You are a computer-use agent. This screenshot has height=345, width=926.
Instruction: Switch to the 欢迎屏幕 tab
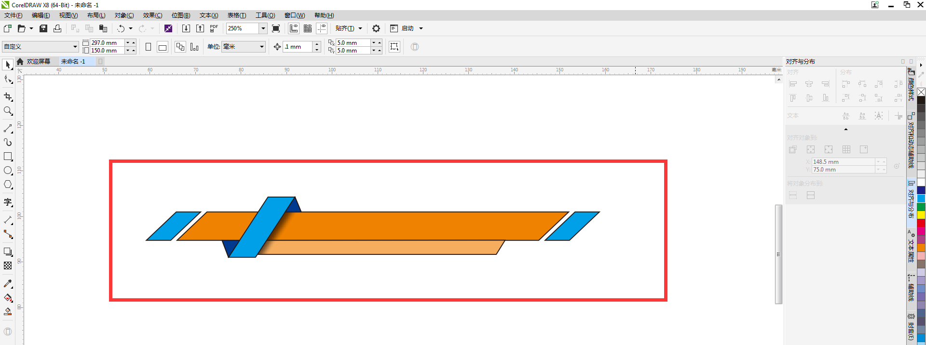tap(38, 62)
